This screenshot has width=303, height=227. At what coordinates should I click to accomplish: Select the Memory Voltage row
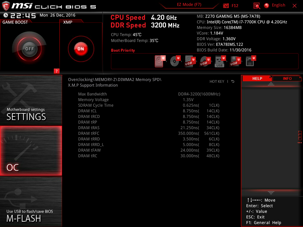[149, 100]
